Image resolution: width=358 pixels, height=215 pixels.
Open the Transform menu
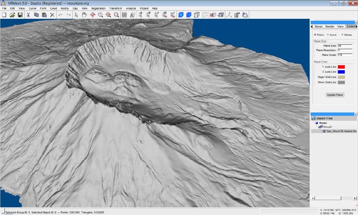click(x=115, y=8)
